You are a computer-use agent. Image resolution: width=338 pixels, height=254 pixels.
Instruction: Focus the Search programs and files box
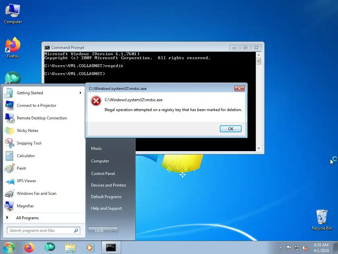coord(43,231)
